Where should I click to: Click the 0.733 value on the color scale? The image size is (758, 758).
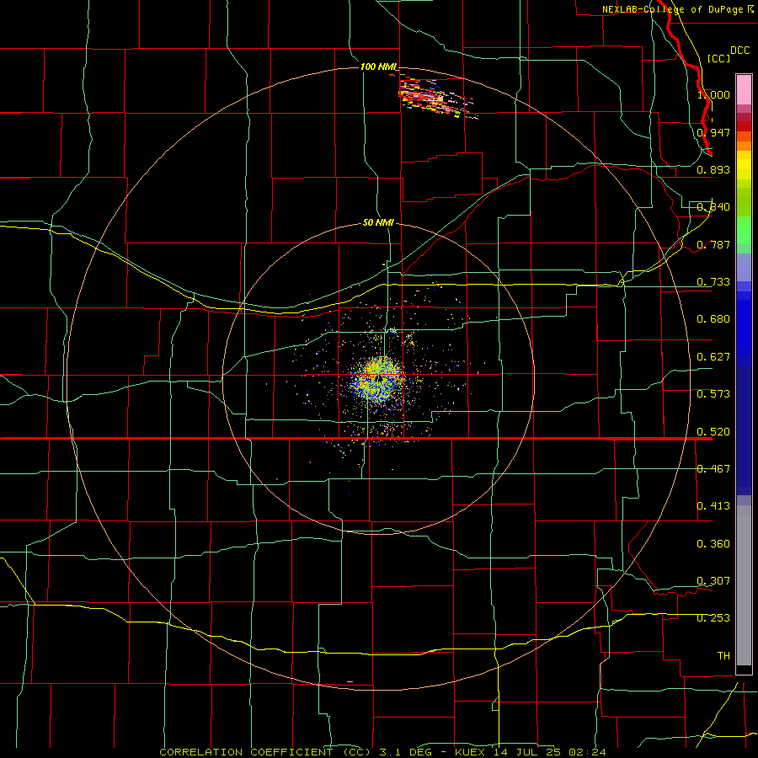tap(713, 282)
